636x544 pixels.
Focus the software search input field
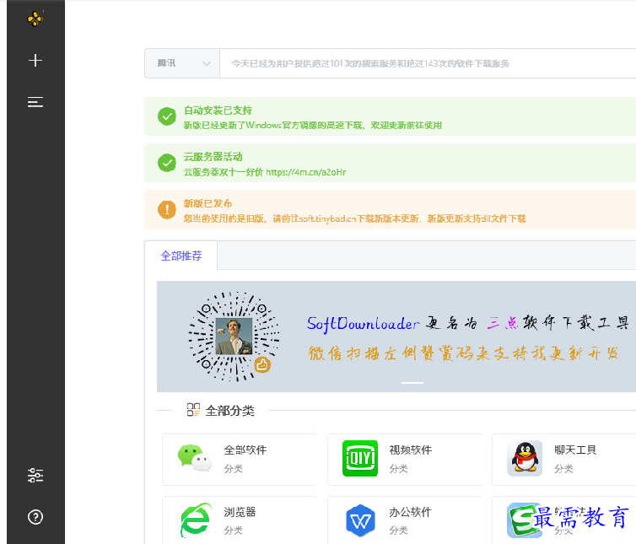click(428, 63)
